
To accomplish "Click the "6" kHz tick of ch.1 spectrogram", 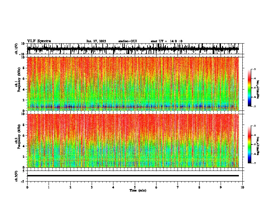I will pyautogui.click(x=24, y=79).
